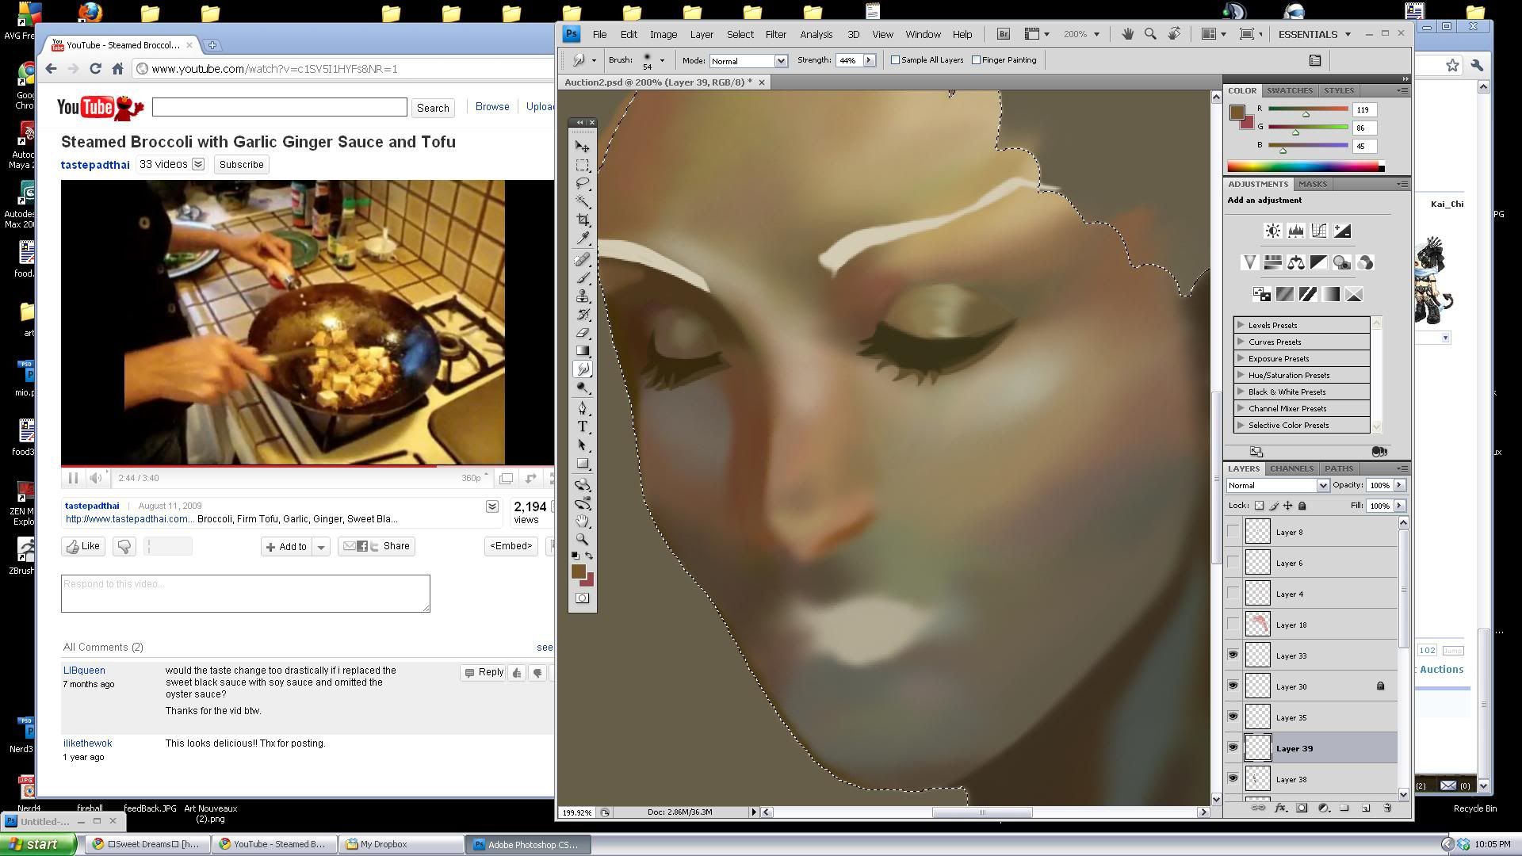The height and width of the screenshot is (856, 1522).
Task: Expand Curves Presets
Action: pos(1241,342)
